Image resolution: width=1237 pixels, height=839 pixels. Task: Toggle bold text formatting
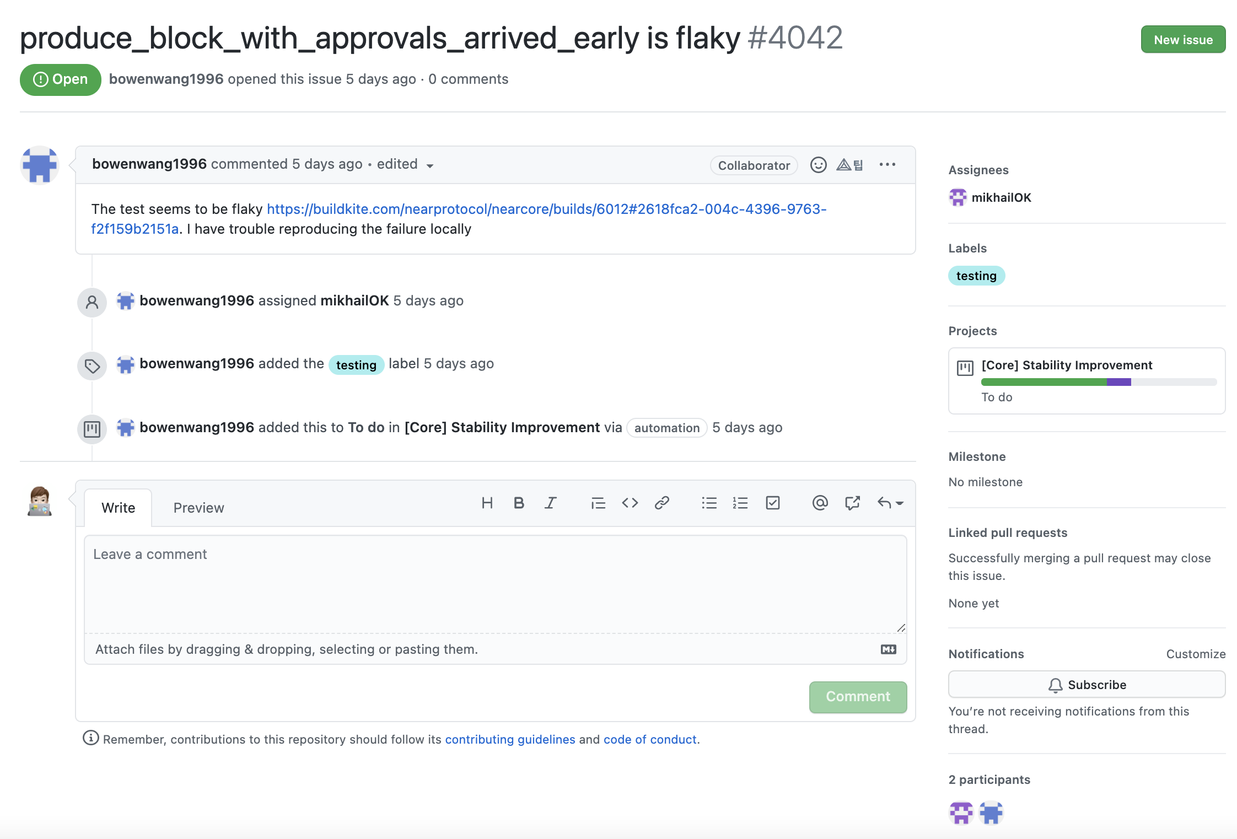519,503
